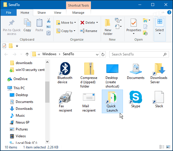Create a New folder
Viewport: 173px width, 151px height.
point(108,27)
